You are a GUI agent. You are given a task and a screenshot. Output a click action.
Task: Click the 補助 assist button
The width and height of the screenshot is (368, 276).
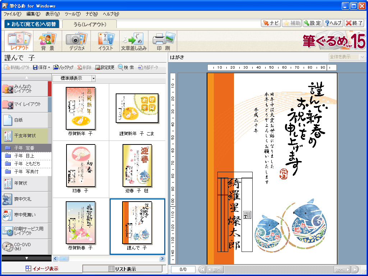(292, 23)
